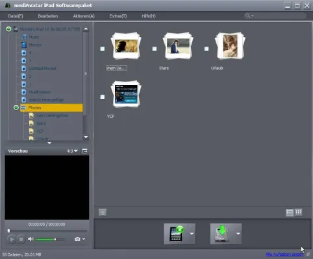Open playlist named 3
This screenshot has width=313, height=259.
pyautogui.click(x=30, y=60)
